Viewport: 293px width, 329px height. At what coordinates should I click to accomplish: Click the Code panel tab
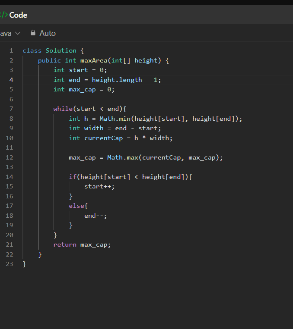click(x=18, y=15)
